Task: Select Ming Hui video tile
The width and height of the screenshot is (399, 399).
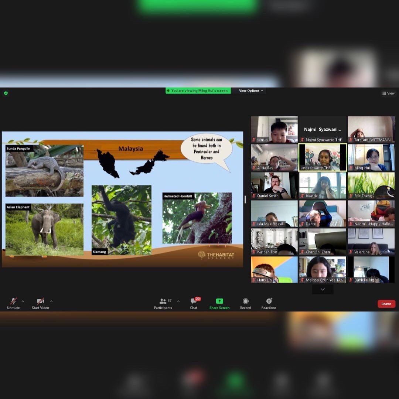Action: (371, 157)
